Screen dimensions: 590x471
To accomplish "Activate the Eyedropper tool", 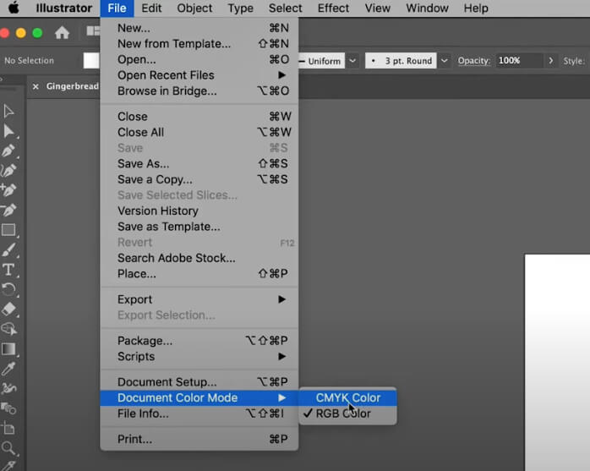I will (8, 369).
